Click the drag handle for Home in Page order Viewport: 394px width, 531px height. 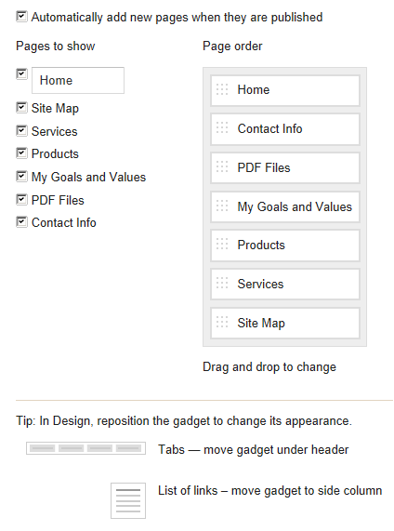(222, 89)
